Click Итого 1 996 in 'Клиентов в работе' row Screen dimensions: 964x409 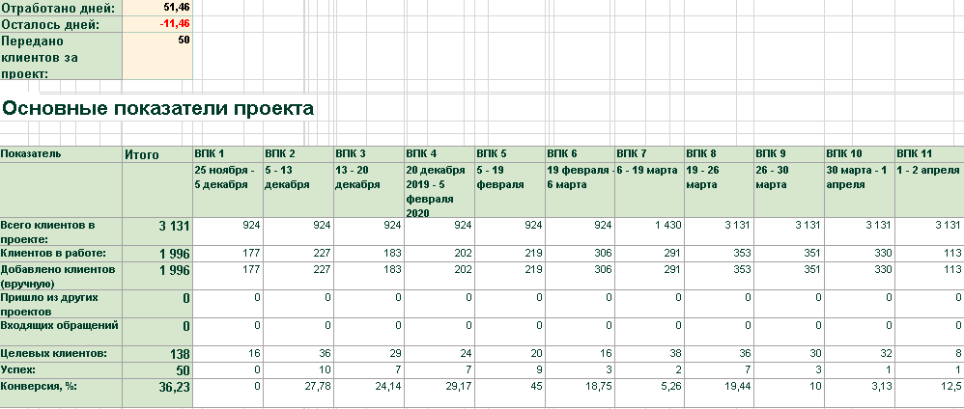157,254
